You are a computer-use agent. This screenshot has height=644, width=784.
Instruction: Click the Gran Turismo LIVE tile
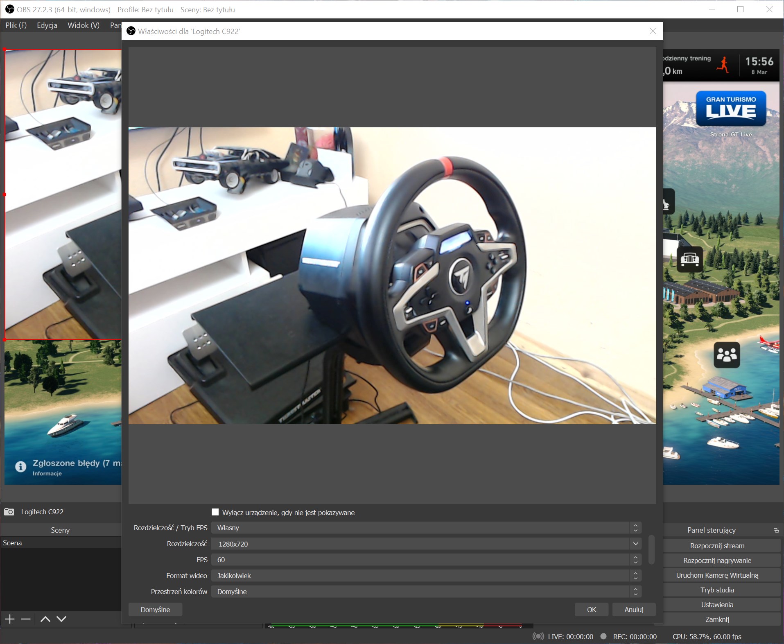(731, 108)
